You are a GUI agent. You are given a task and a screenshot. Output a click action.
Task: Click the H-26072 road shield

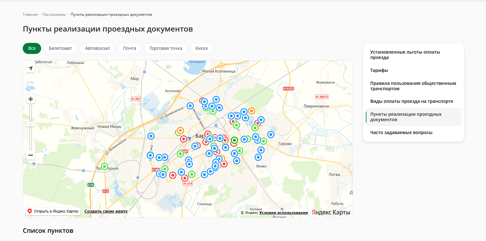tap(322, 97)
